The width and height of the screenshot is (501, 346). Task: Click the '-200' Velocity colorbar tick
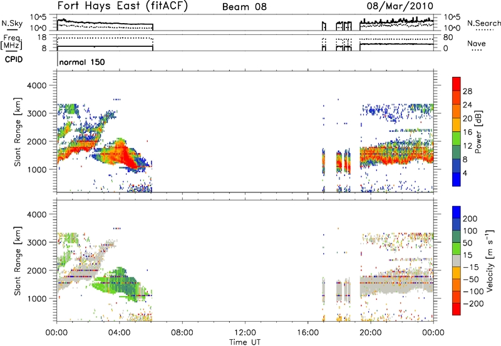tap(473, 304)
